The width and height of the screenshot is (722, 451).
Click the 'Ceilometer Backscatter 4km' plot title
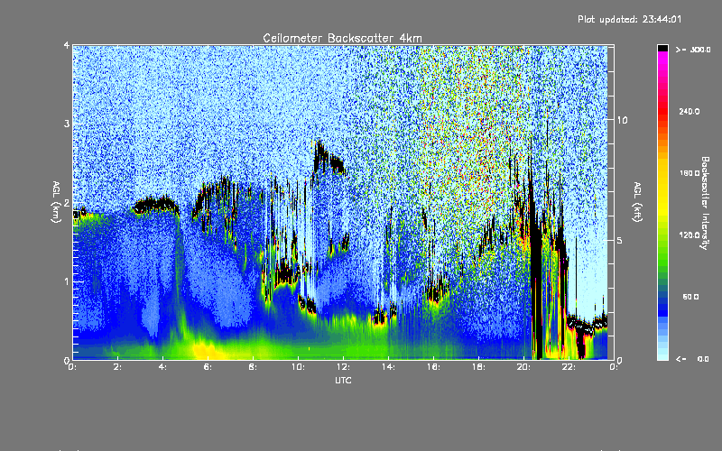(342, 38)
